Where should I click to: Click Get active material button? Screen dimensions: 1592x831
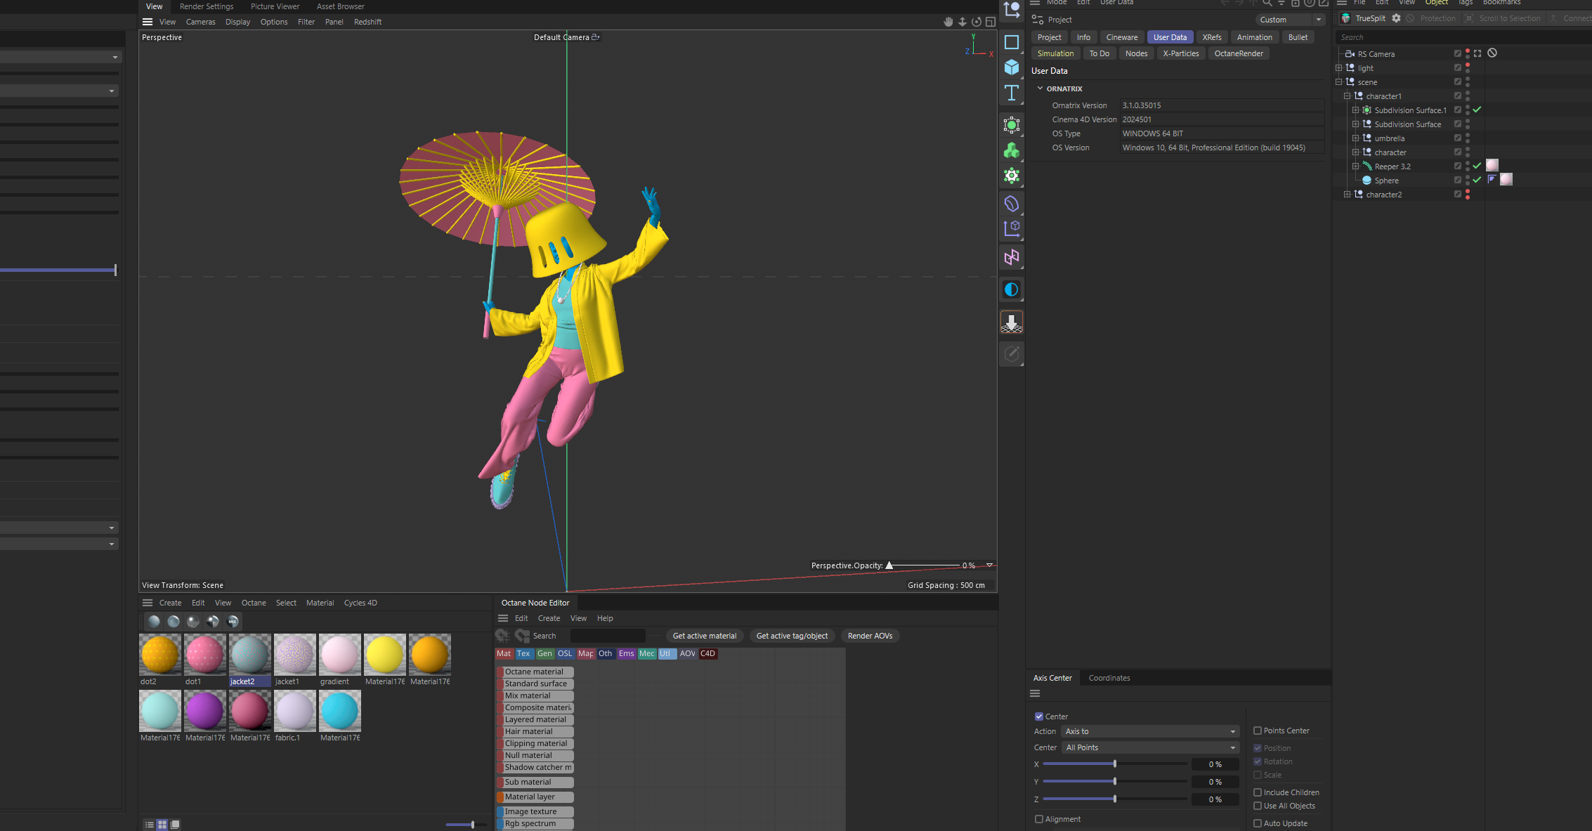[704, 636]
